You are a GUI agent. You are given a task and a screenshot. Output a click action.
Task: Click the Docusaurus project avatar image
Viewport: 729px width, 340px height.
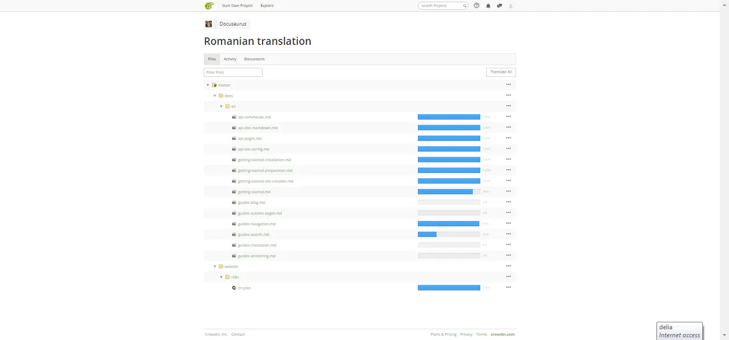208,24
